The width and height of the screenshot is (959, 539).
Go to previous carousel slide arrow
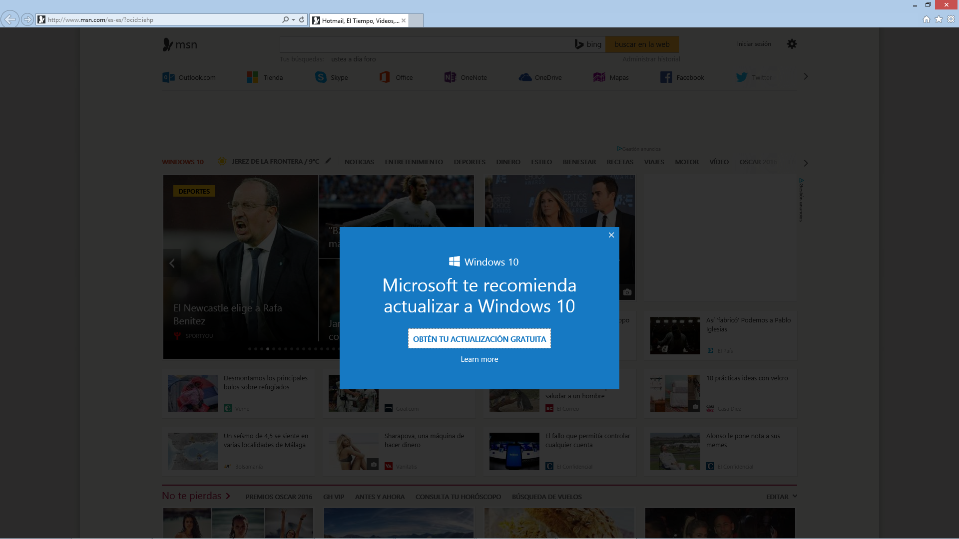[172, 263]
